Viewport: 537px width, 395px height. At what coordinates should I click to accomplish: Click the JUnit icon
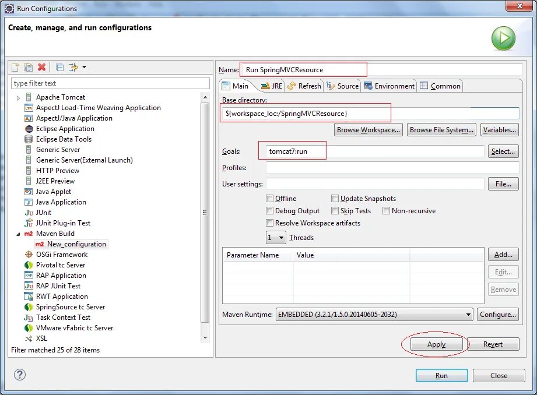[29, 213]
